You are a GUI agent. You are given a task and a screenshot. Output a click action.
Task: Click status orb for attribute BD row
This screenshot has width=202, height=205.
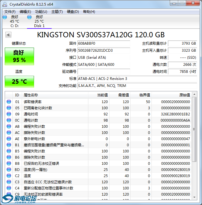click(x=9, y=169)
